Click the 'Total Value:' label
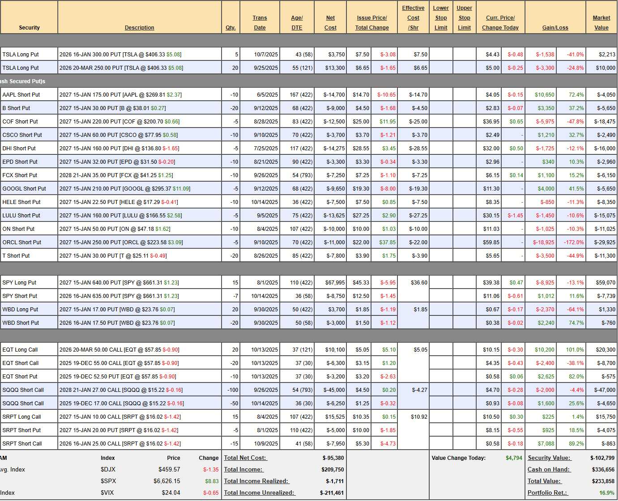The width and height of the screenshot is (618, 501). point(544,481)
